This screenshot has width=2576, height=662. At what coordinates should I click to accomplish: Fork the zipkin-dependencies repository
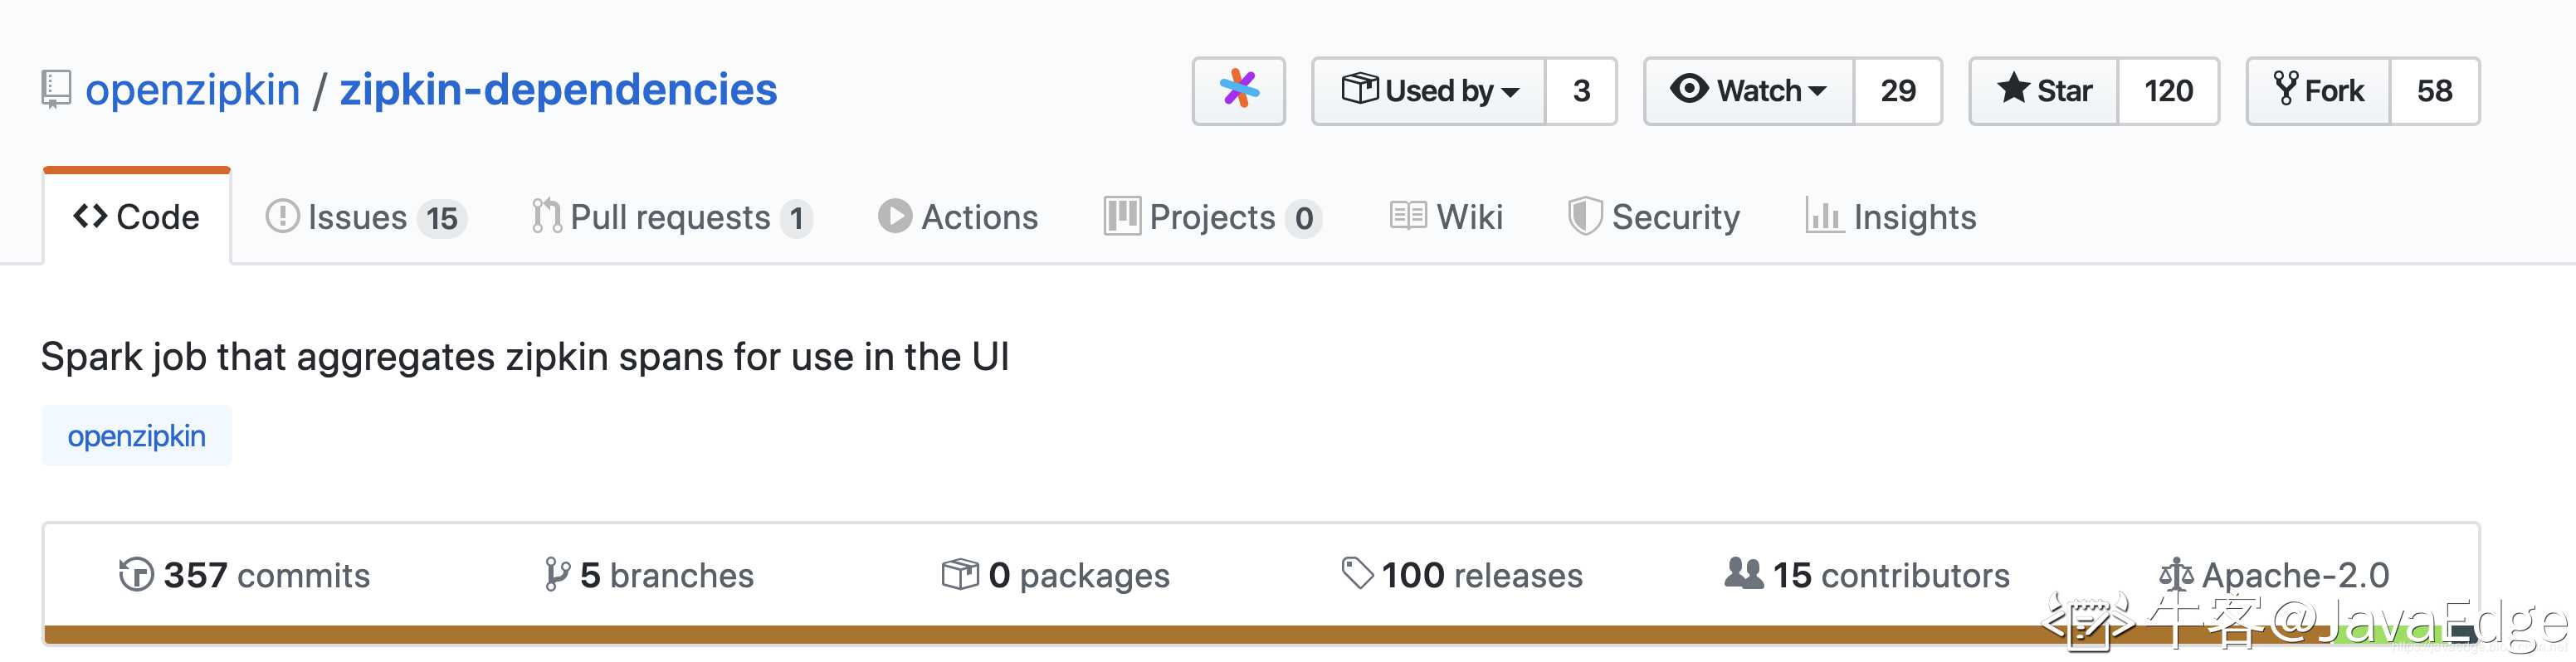tap(2318, 90)
